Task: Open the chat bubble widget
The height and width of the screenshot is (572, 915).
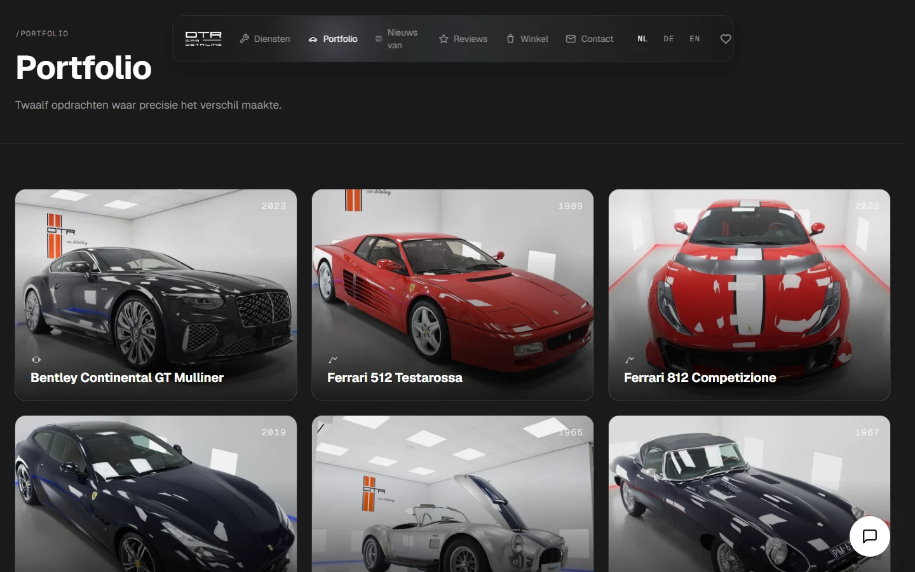Action: [x=870, y=536]
